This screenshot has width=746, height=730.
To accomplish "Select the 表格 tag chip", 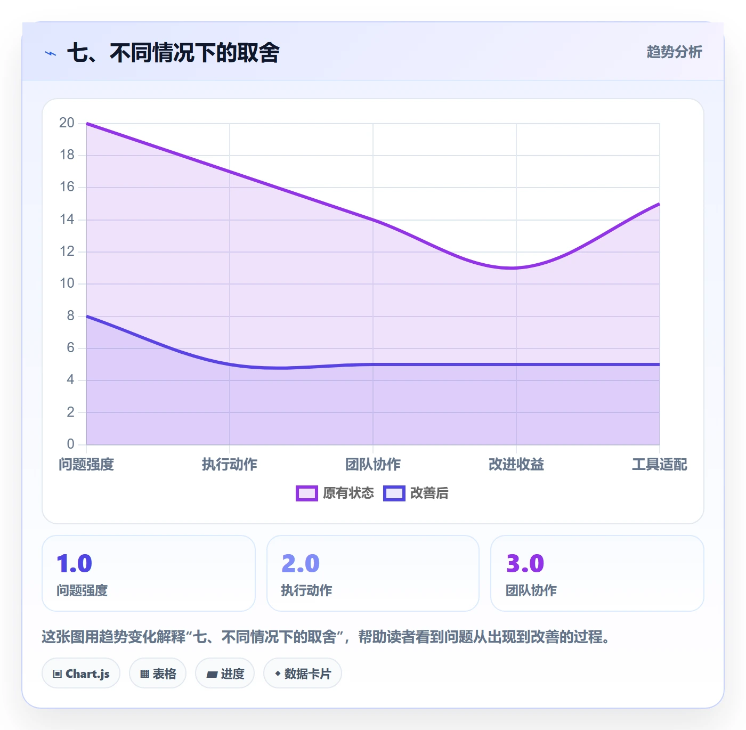I will pyautogui.click(x=158, y=674).
